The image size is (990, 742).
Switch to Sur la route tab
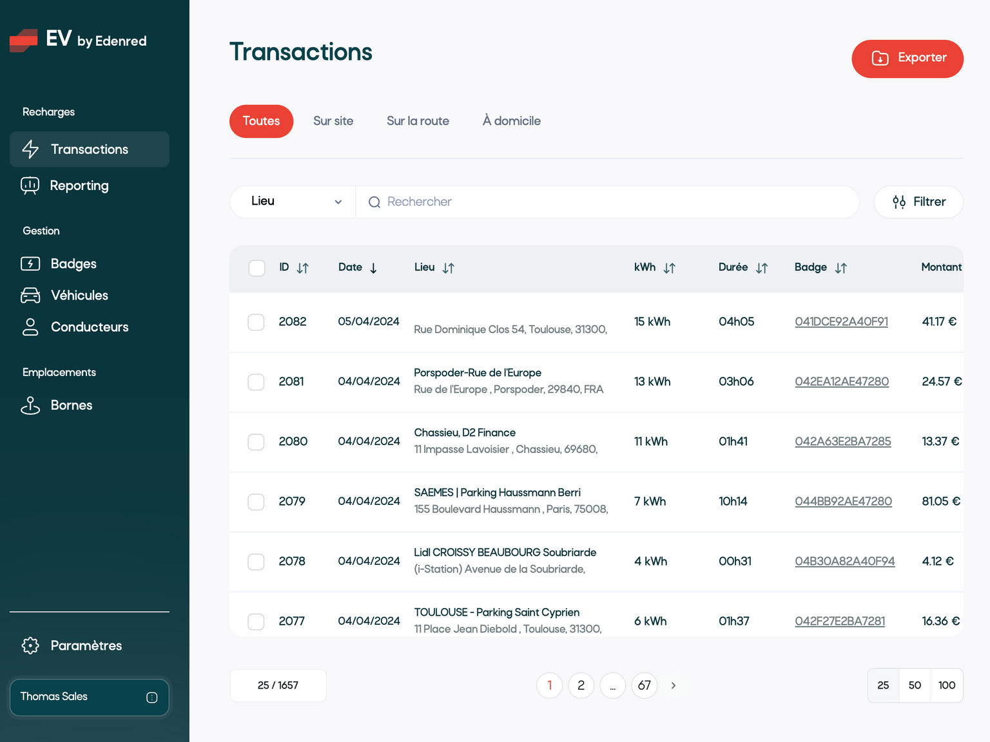tap(418, 121)
